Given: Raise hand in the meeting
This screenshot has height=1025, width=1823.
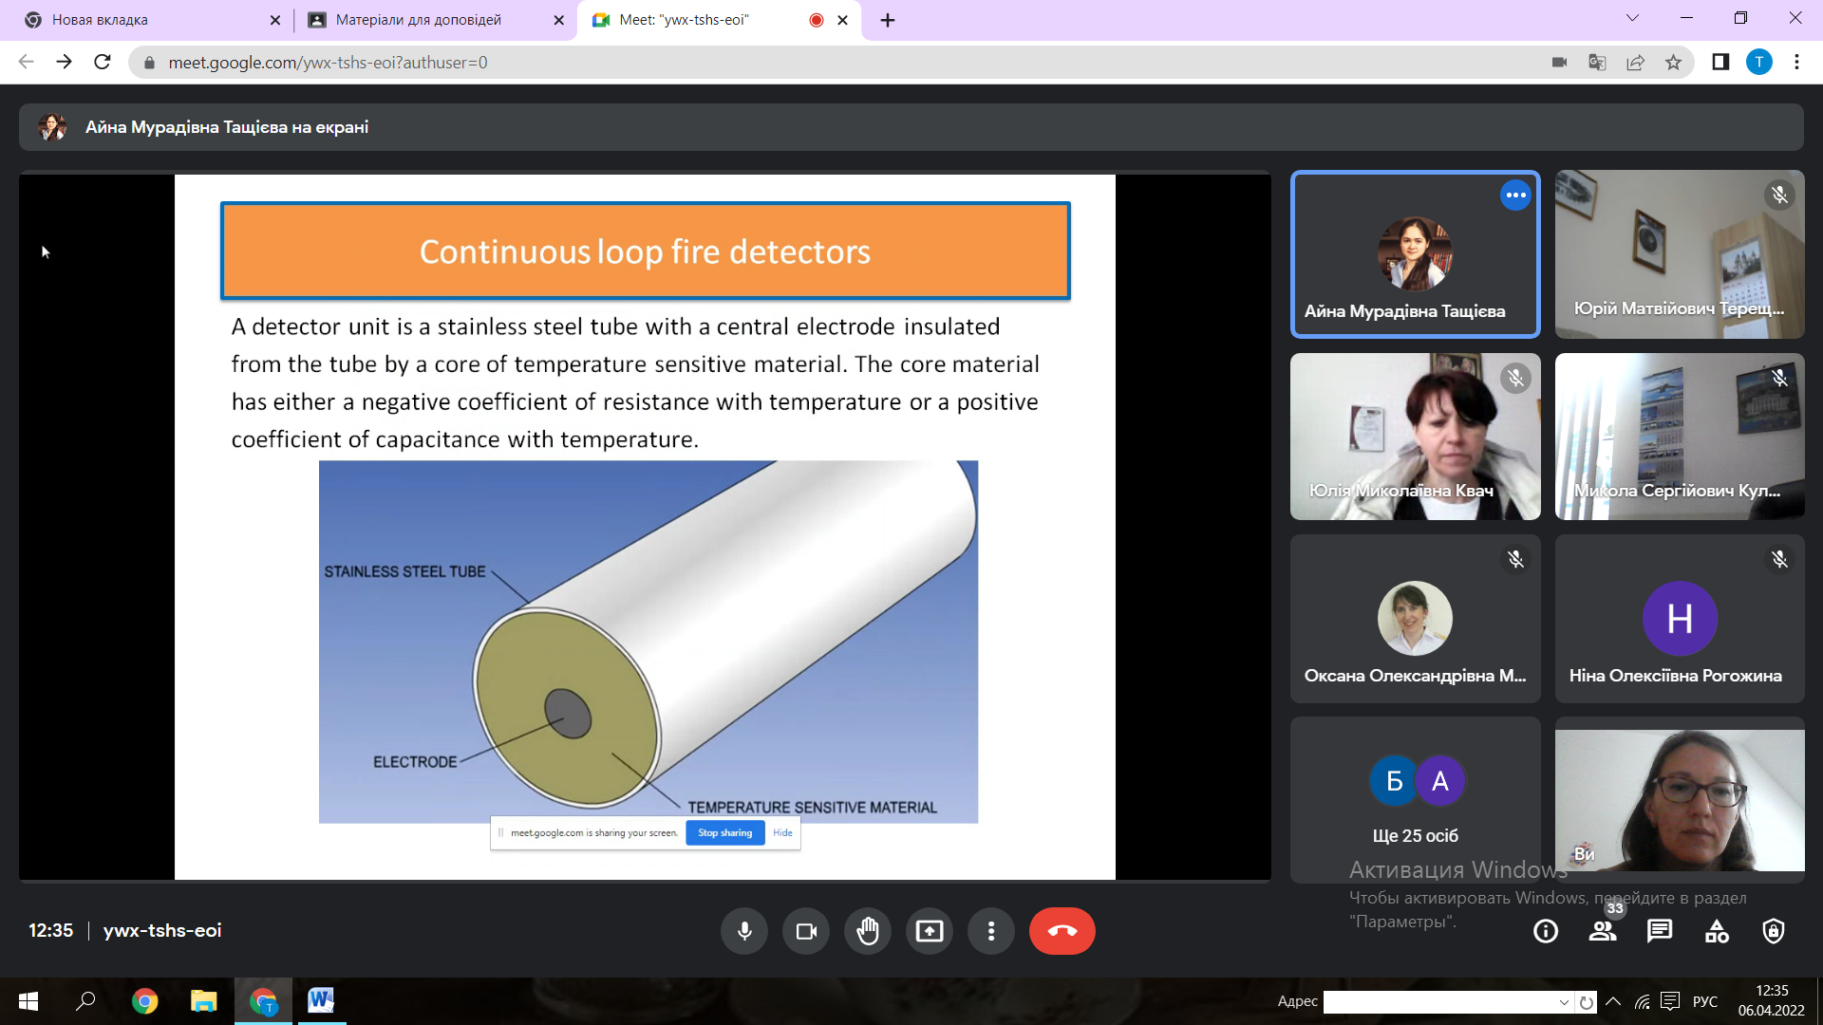Looking at the screenshot, I should coord(868,931).
